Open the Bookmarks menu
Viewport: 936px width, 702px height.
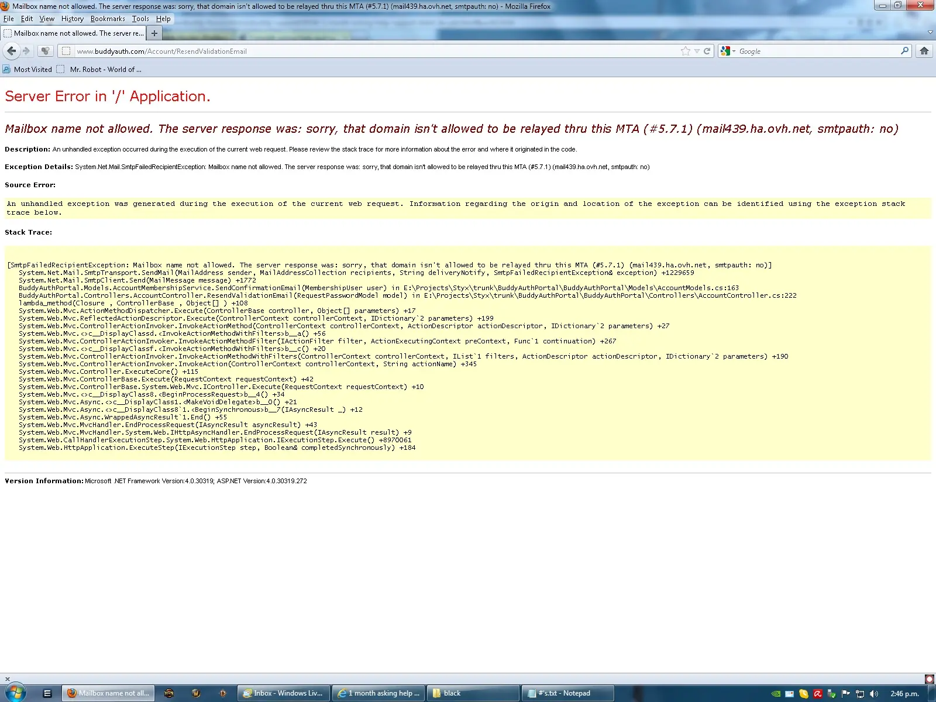pyautogui.click(x=108, y=19)
